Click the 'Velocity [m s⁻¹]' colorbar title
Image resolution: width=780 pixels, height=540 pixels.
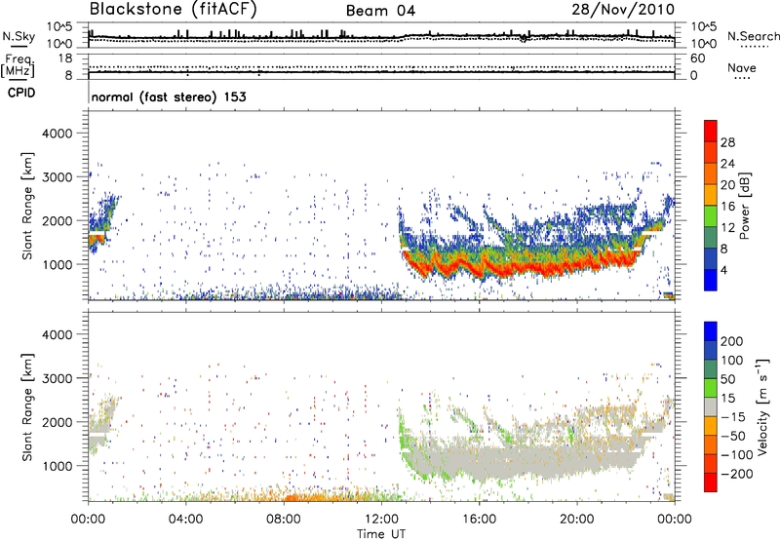pyautogui.click(x=762, y=406)
